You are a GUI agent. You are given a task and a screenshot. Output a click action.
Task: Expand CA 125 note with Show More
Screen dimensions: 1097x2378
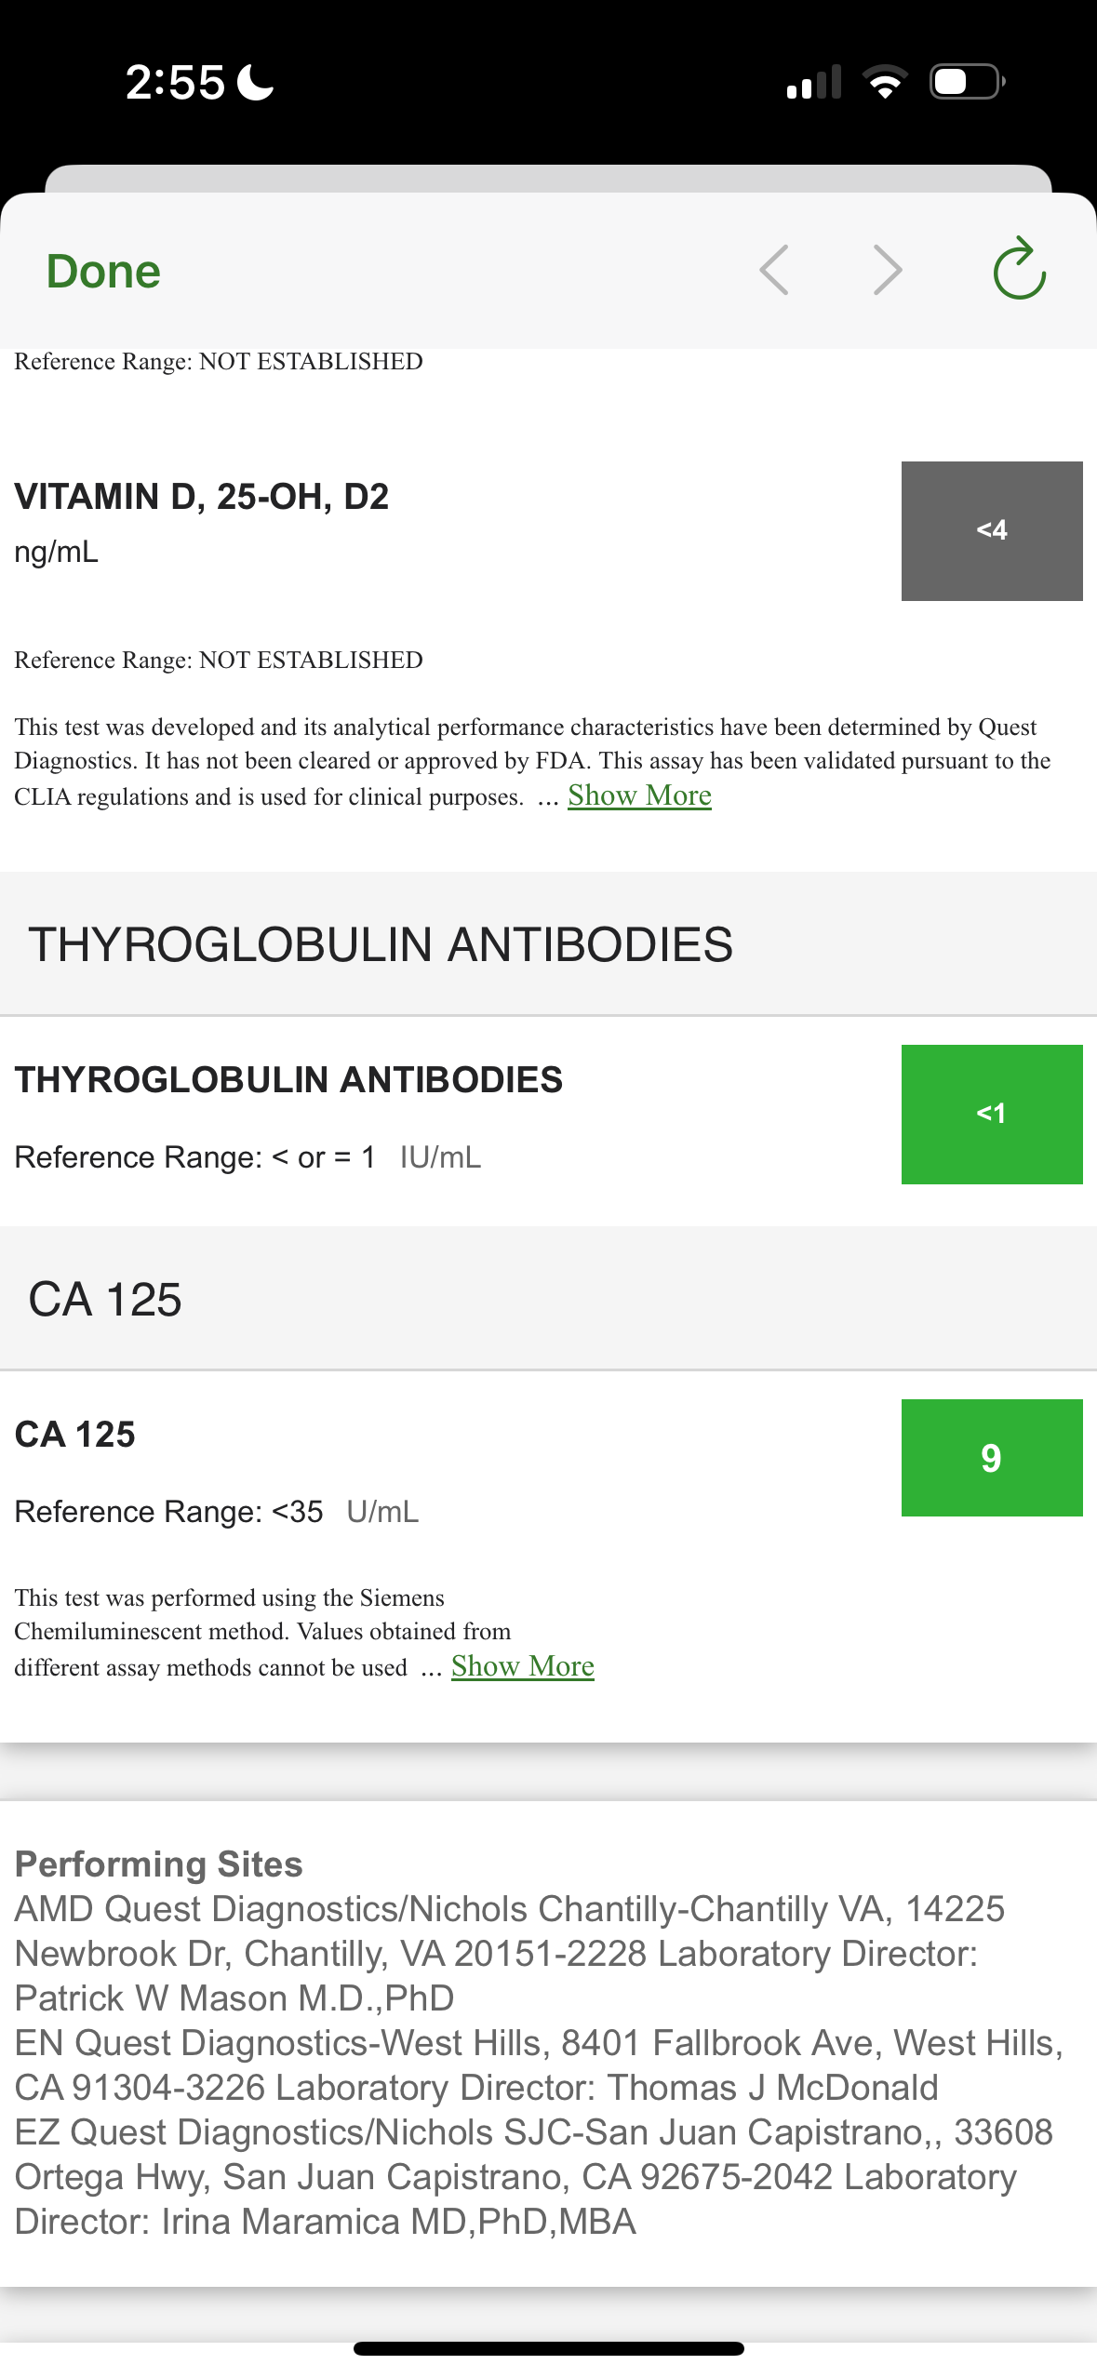(522, 1666)
